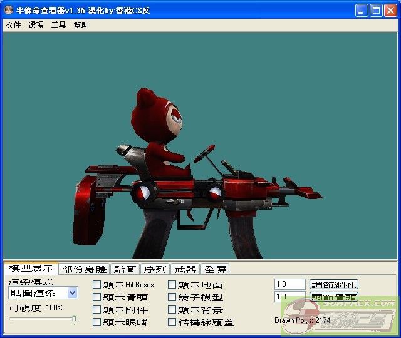Click the 可視度 opacity slider handle
This screenshot has width=401, height=338.
point(74,320)
